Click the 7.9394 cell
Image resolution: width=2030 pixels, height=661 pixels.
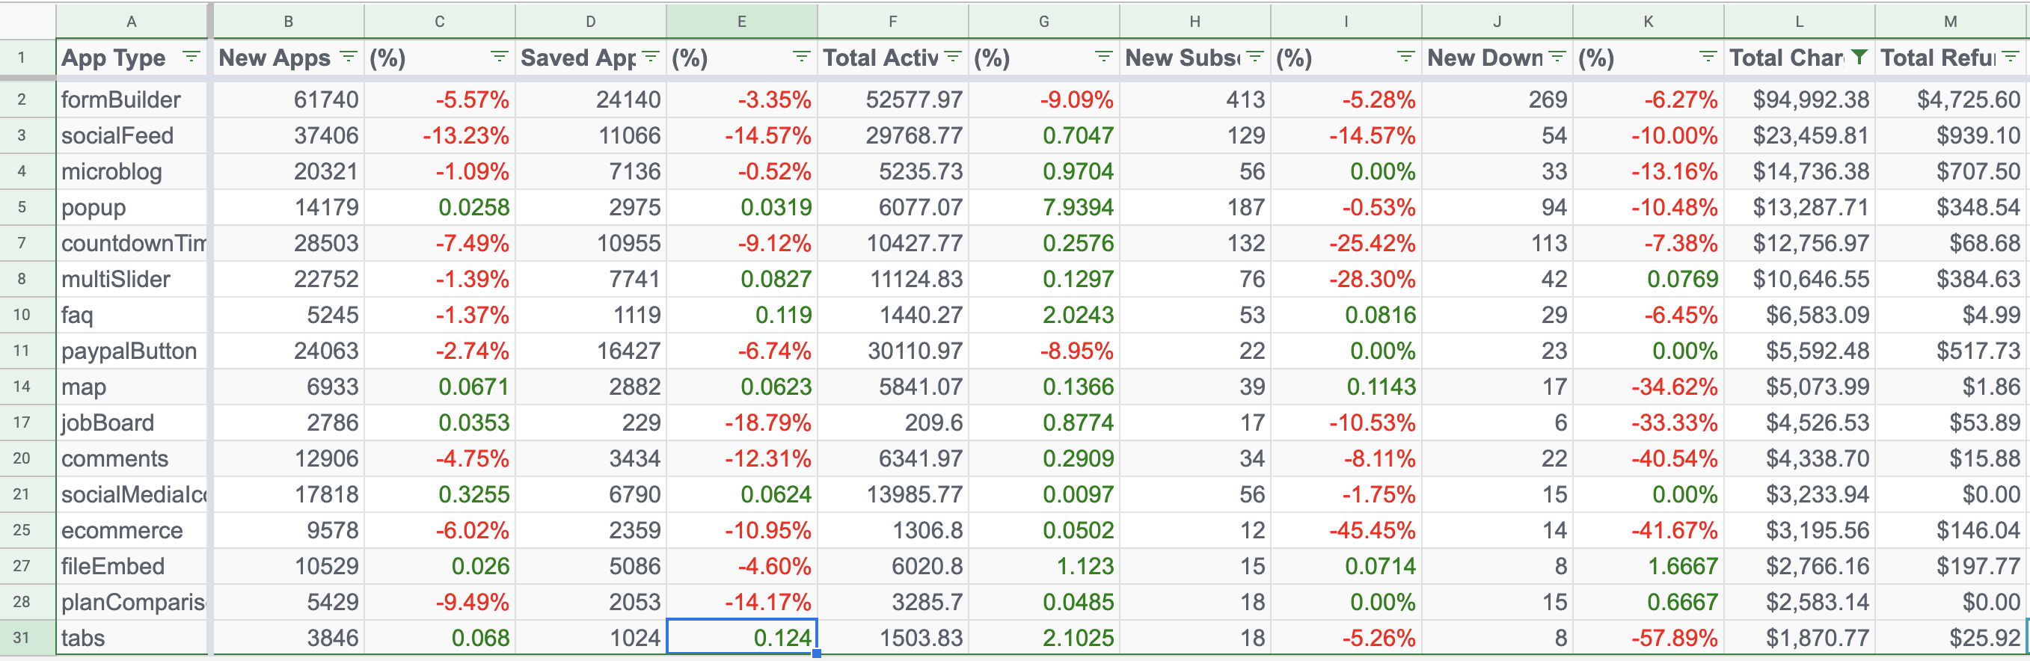click(1044, 207)
